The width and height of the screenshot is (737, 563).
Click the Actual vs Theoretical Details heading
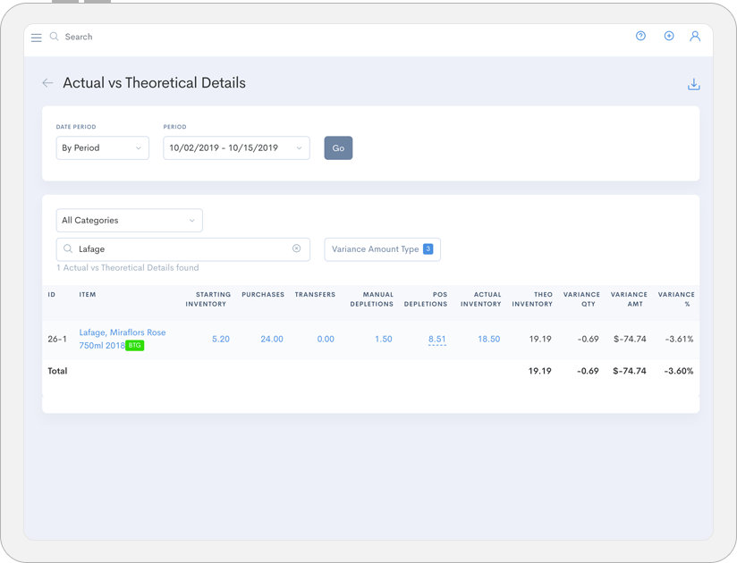[154, 83]
